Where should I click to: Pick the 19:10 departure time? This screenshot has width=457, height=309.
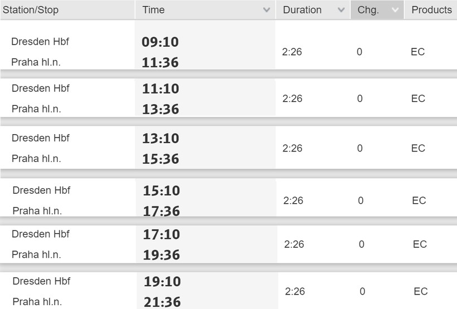point(162,282)
